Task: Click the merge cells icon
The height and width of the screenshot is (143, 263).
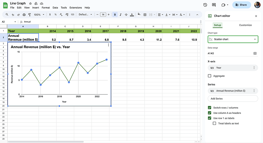Action: click(151, 14)
